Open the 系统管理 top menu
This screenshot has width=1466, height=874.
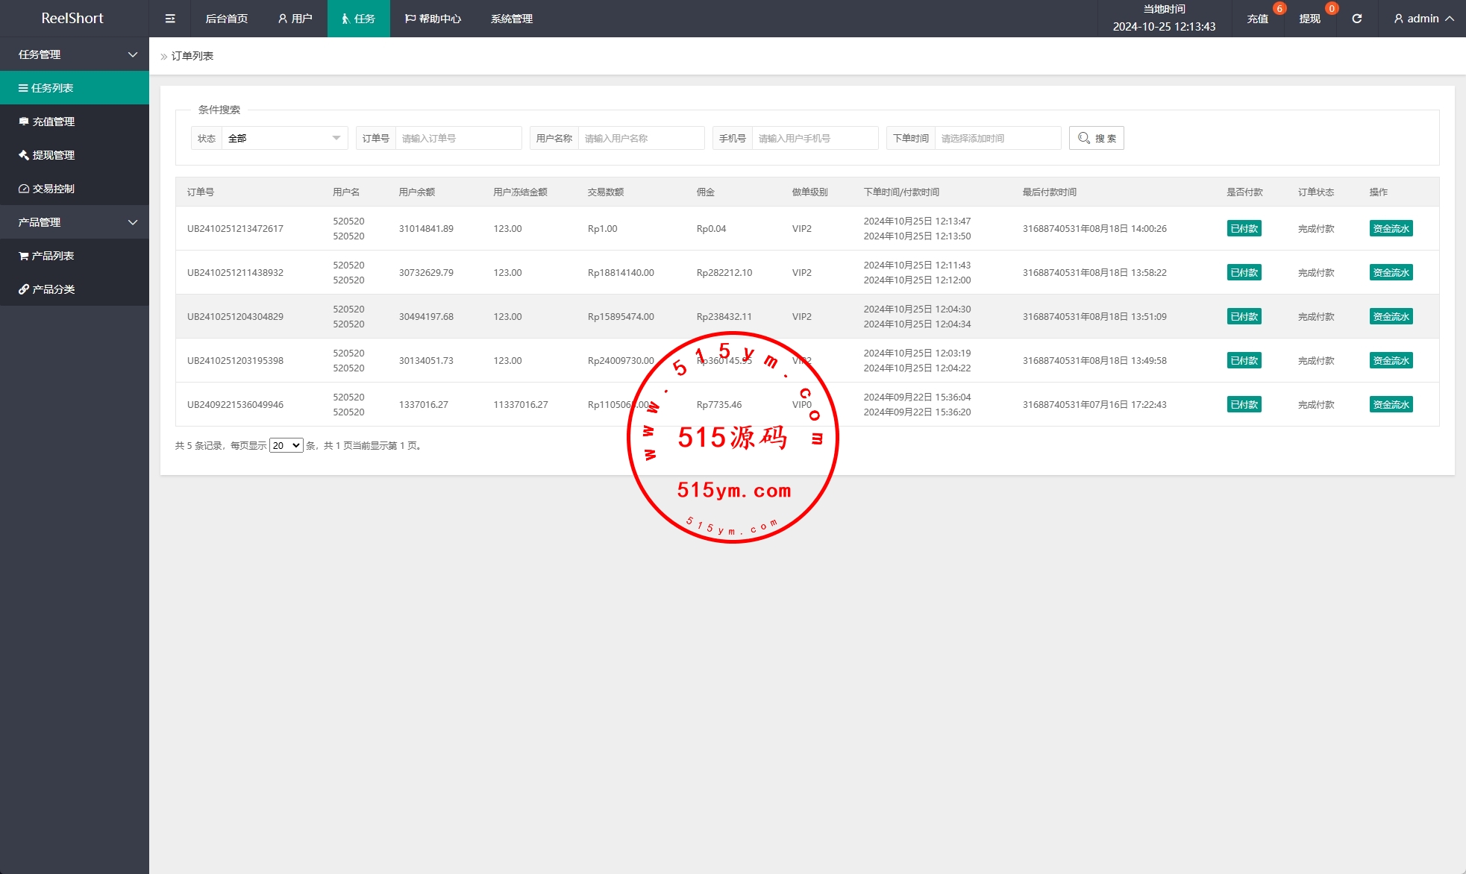(x=512, y=19)
